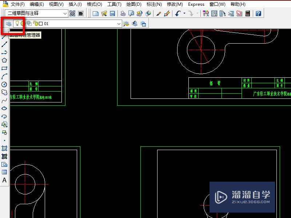Select the Match Properties brush icon

(159, 13)
